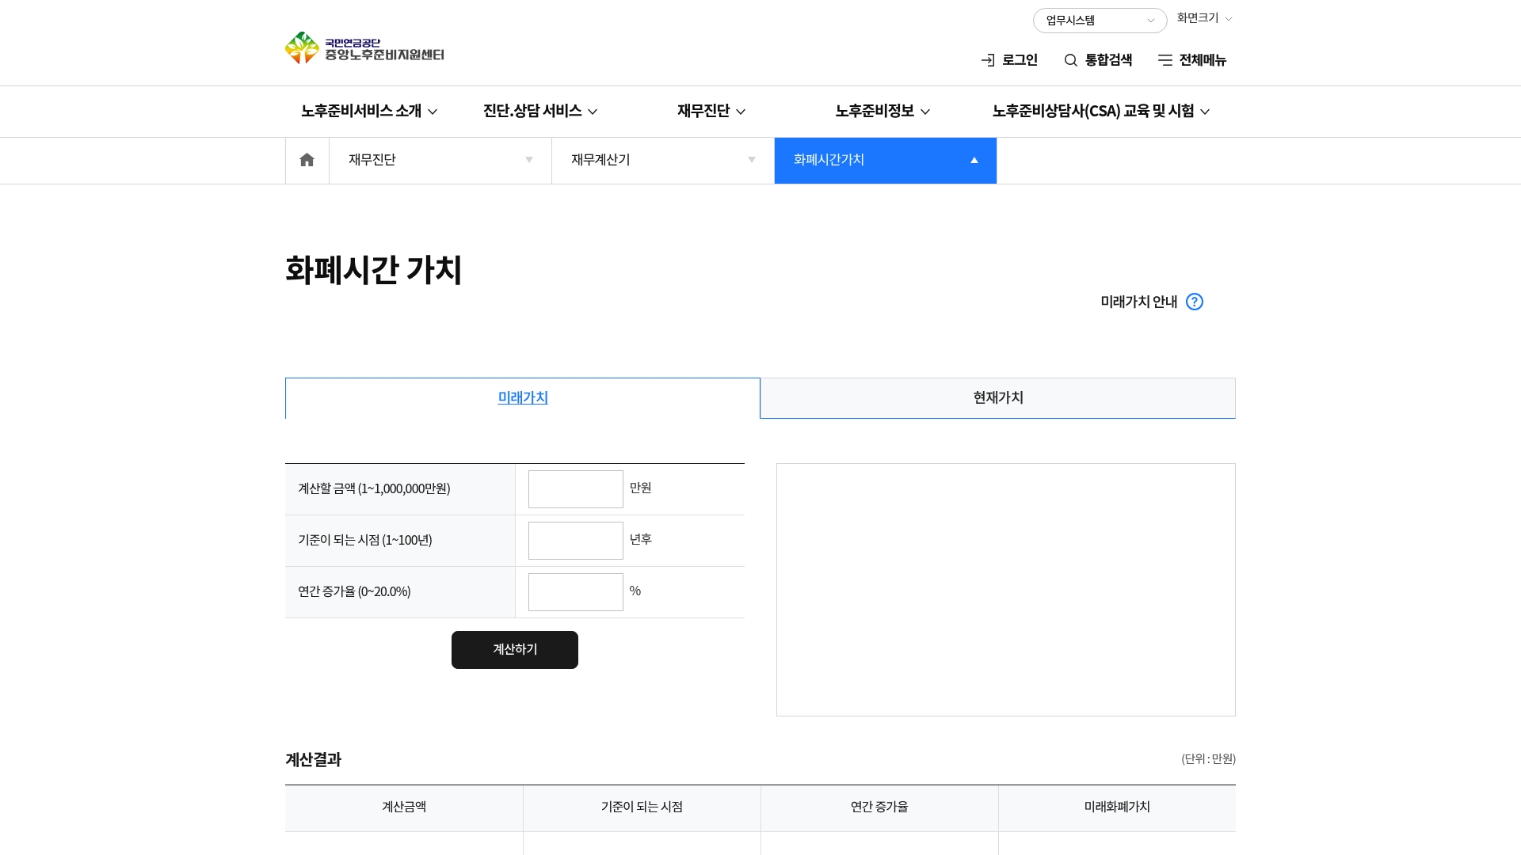Expand the 재무계산기 breadcrumb dropdown
This screenshot has width=1521, height=855.
662,161
